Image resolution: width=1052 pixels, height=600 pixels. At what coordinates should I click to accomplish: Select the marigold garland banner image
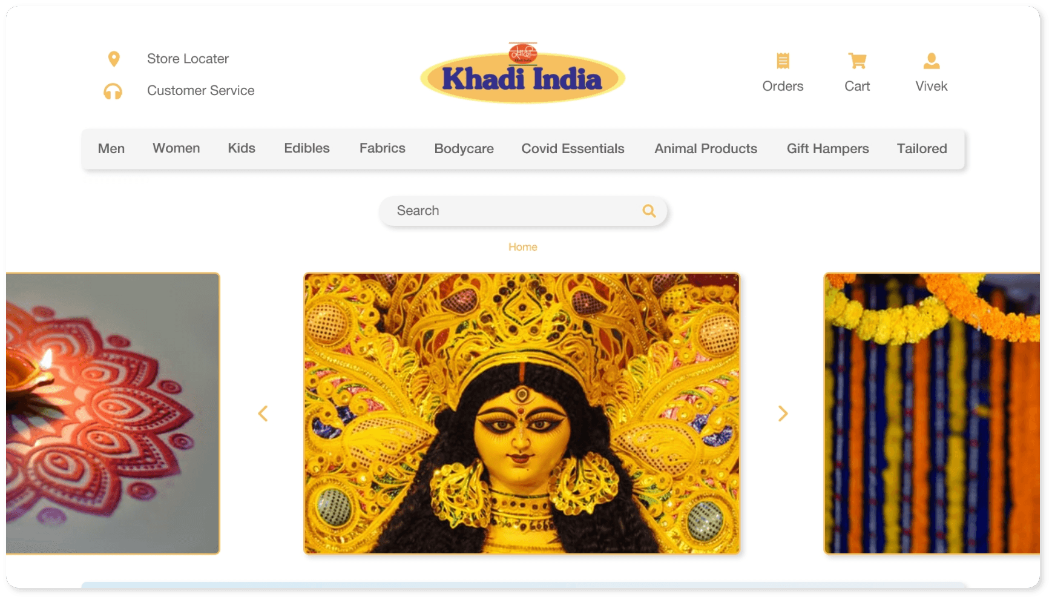point(932,414)
